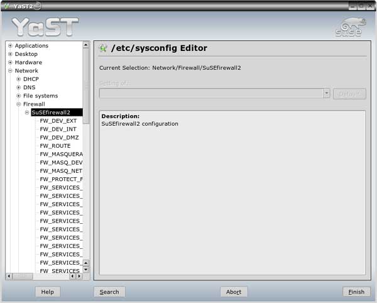The height and width of the screenshot is (303, 377).
Task: Expand the Desktop tree node
Action: coord(10,54)
